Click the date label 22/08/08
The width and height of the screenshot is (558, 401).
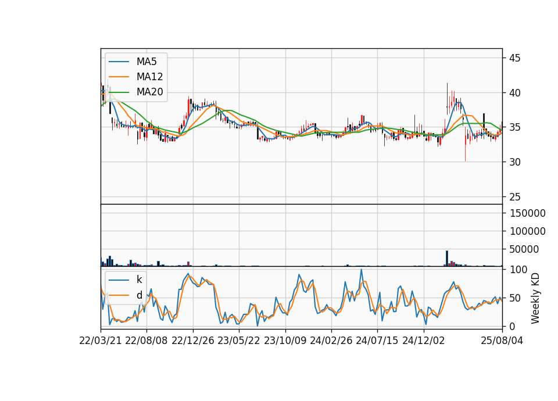pyautogui.click(x=146, y=341)
